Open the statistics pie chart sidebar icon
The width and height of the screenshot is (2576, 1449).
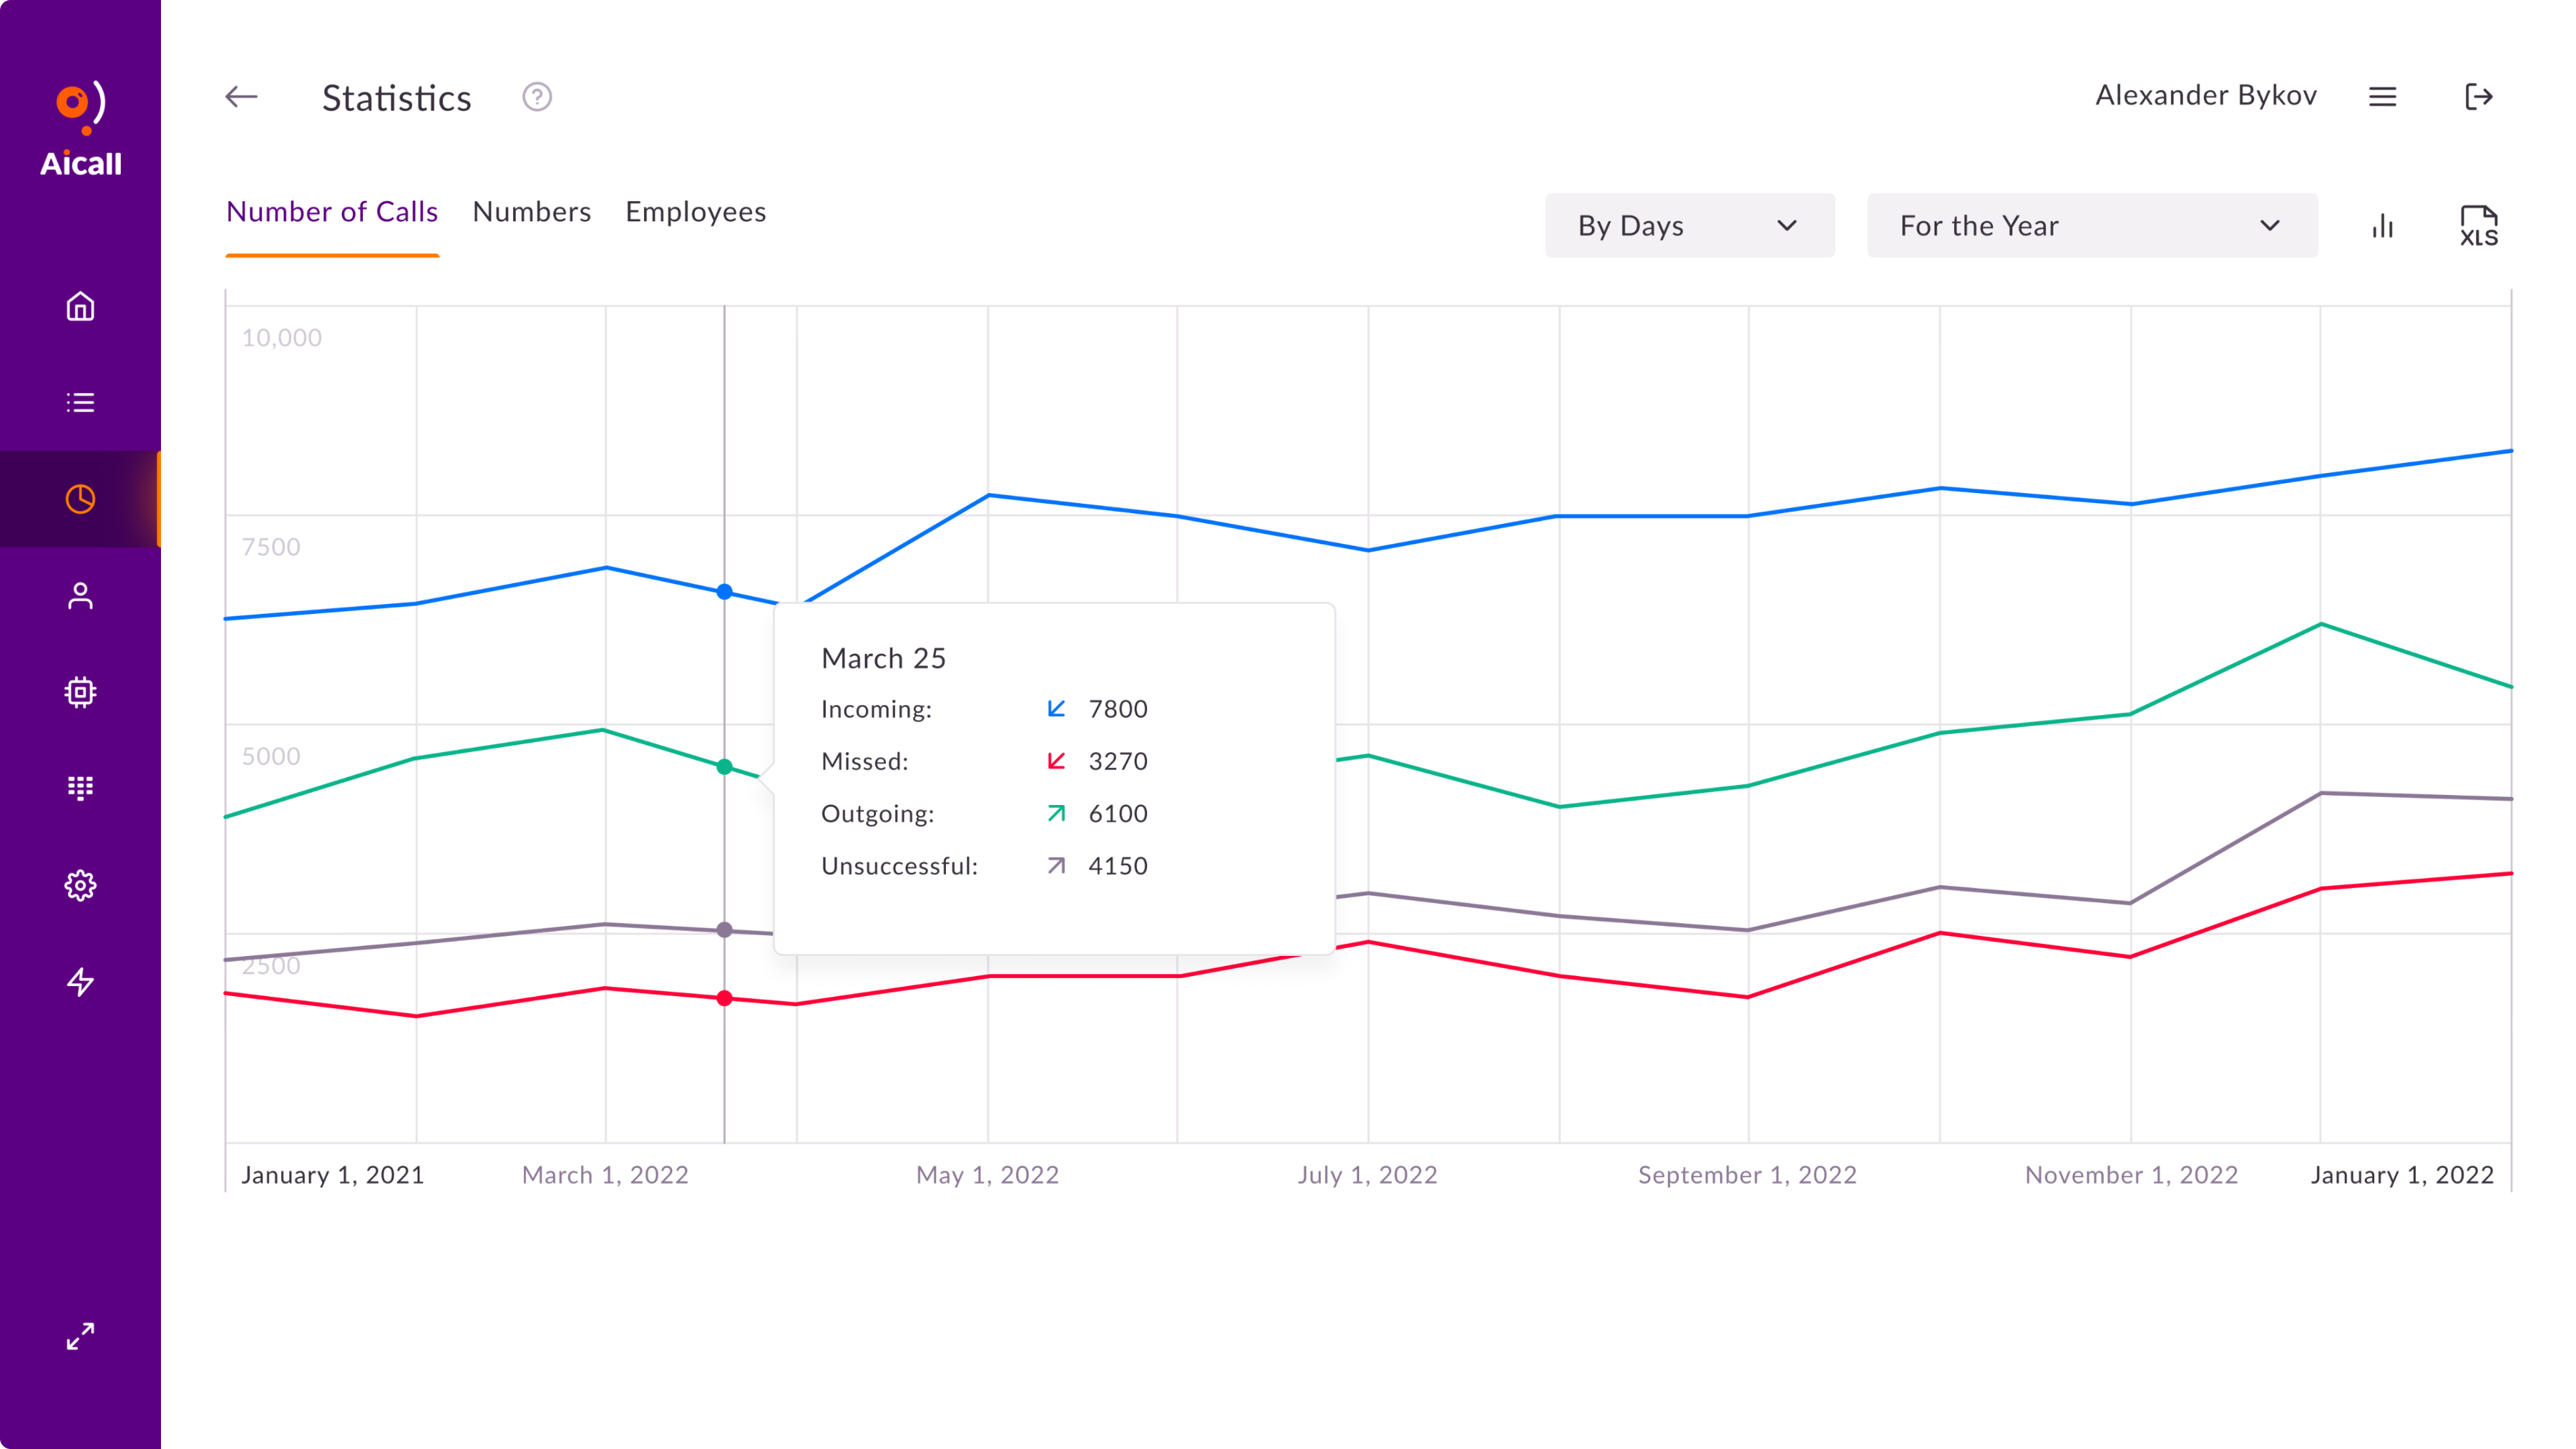tap(80, 499)
